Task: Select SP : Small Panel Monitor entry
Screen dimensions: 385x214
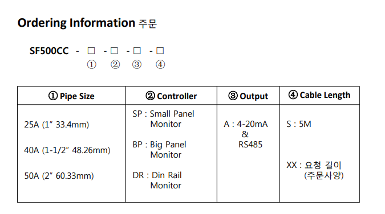Action: tap(163, 119)
